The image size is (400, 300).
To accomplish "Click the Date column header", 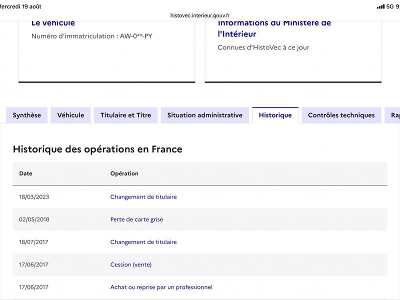I will tap(26, 173).
